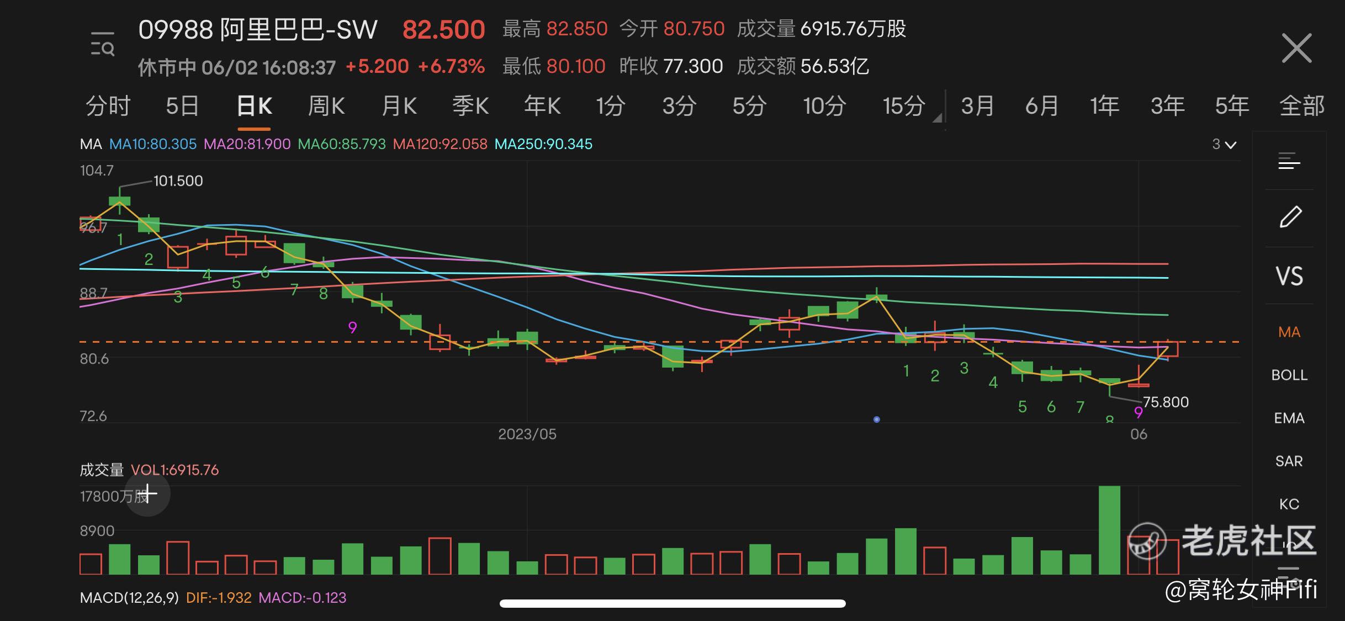
Task: Open the VS comparison tool
Action: pyautogui.click(x=1289, y=276)
